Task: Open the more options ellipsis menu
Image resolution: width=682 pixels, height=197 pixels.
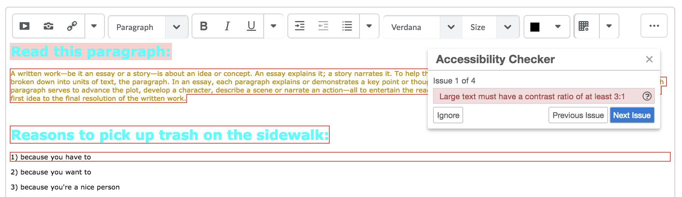Action: pos(654,26)
